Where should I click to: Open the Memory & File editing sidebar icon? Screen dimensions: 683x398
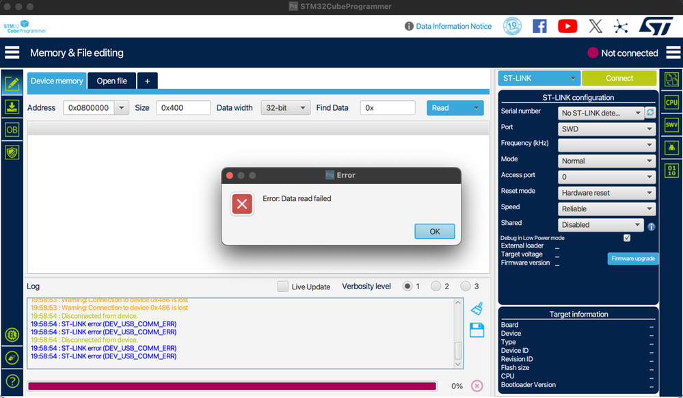point(12,83)
